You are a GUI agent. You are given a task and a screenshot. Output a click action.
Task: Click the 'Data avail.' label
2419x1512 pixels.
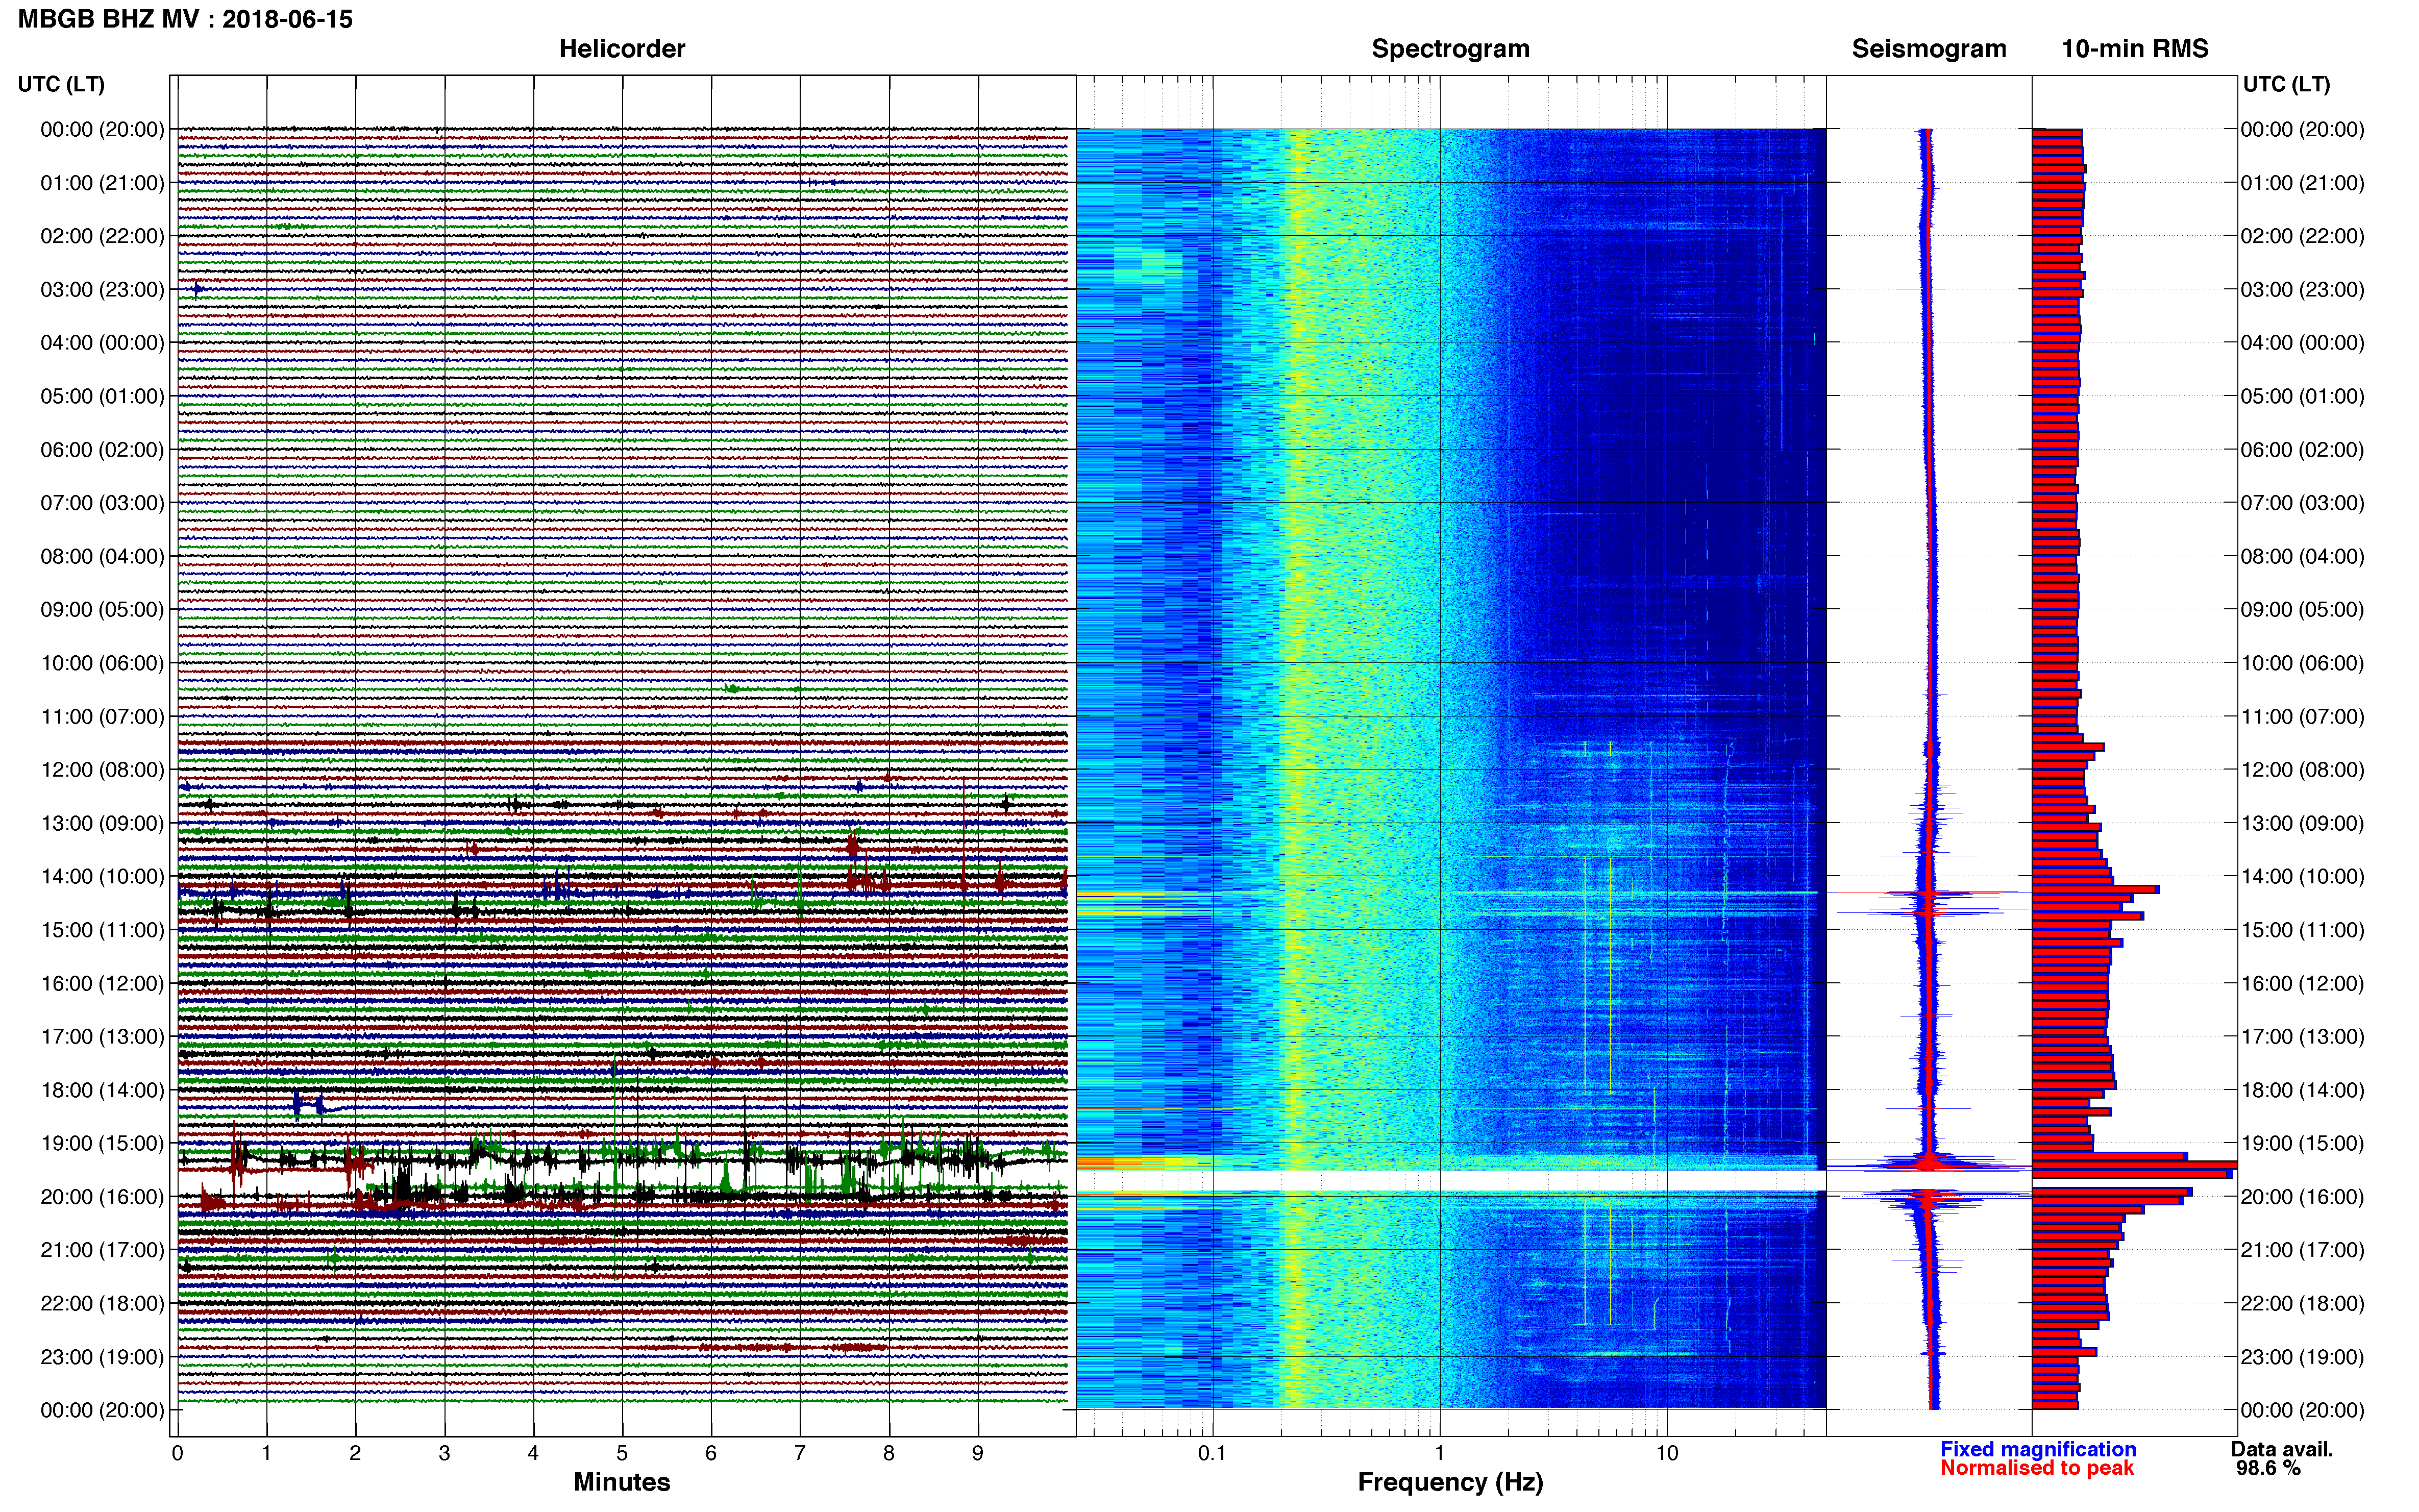coord(2282,1449)
